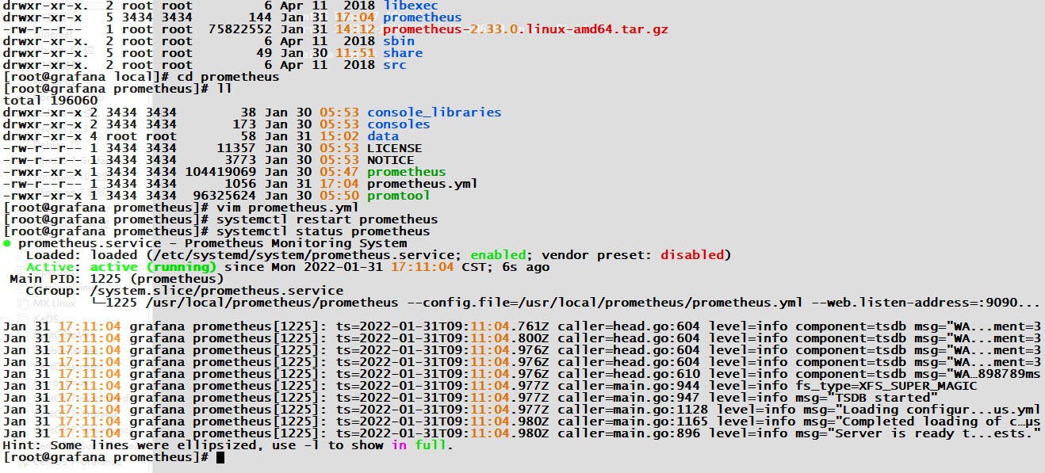Click the console_libraries directory entry
This screenshot has height=473, width=1045.
(x=434, y=113)
